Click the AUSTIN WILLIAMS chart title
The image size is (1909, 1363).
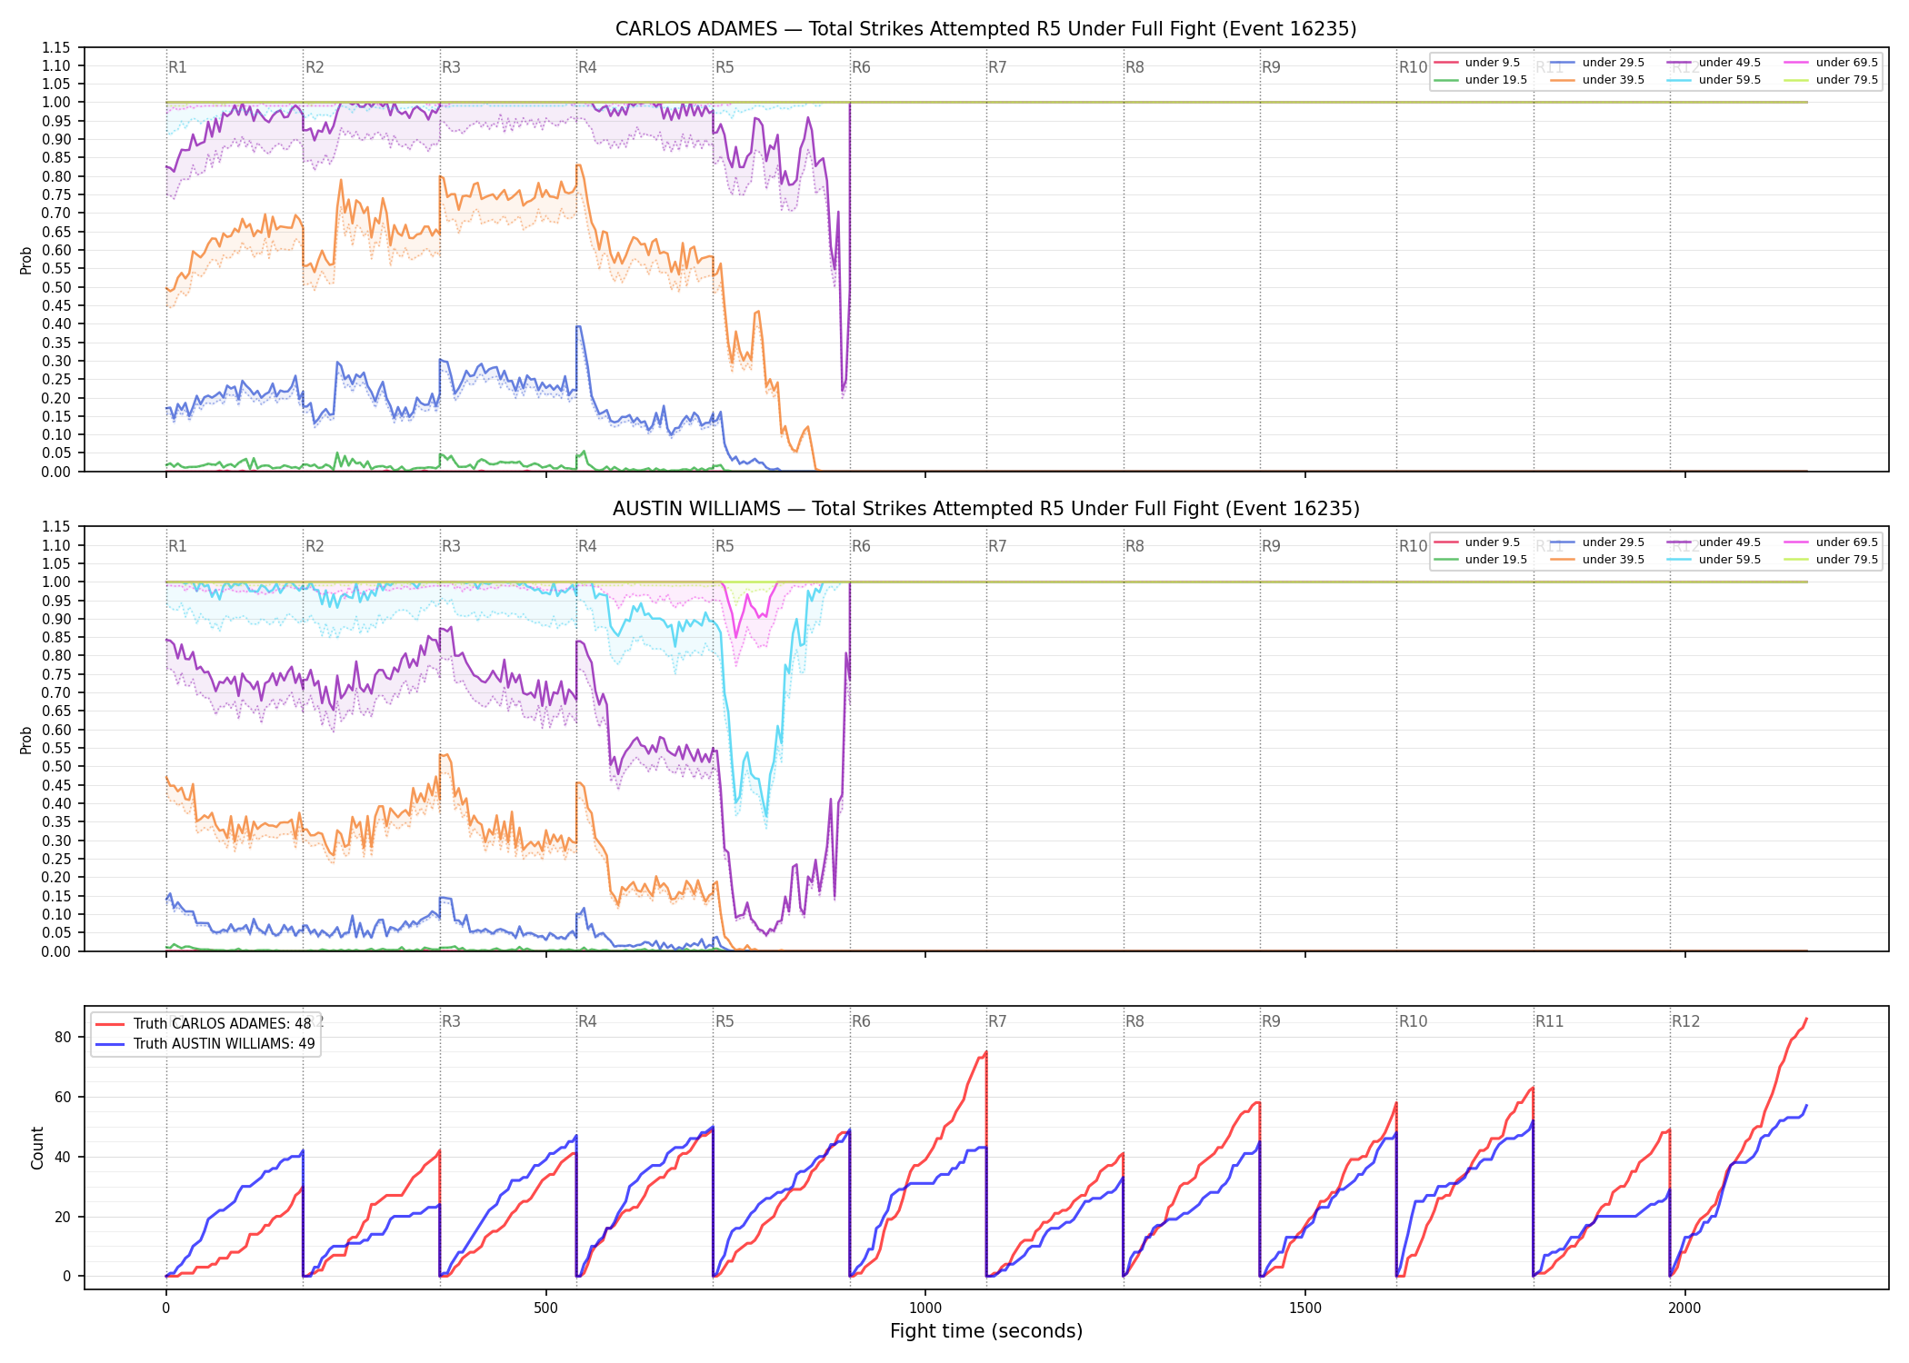tap(985, 509)
